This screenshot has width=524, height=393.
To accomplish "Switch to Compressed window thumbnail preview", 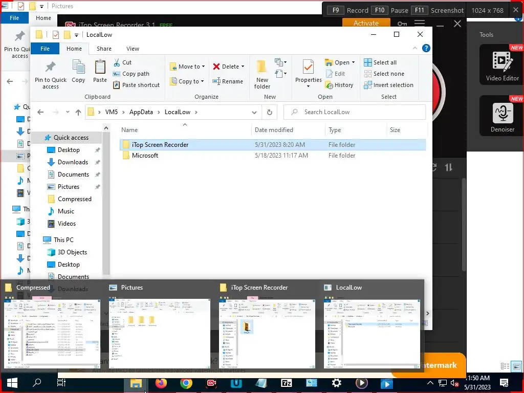I will pyautogui.click(x=52, y=334).
